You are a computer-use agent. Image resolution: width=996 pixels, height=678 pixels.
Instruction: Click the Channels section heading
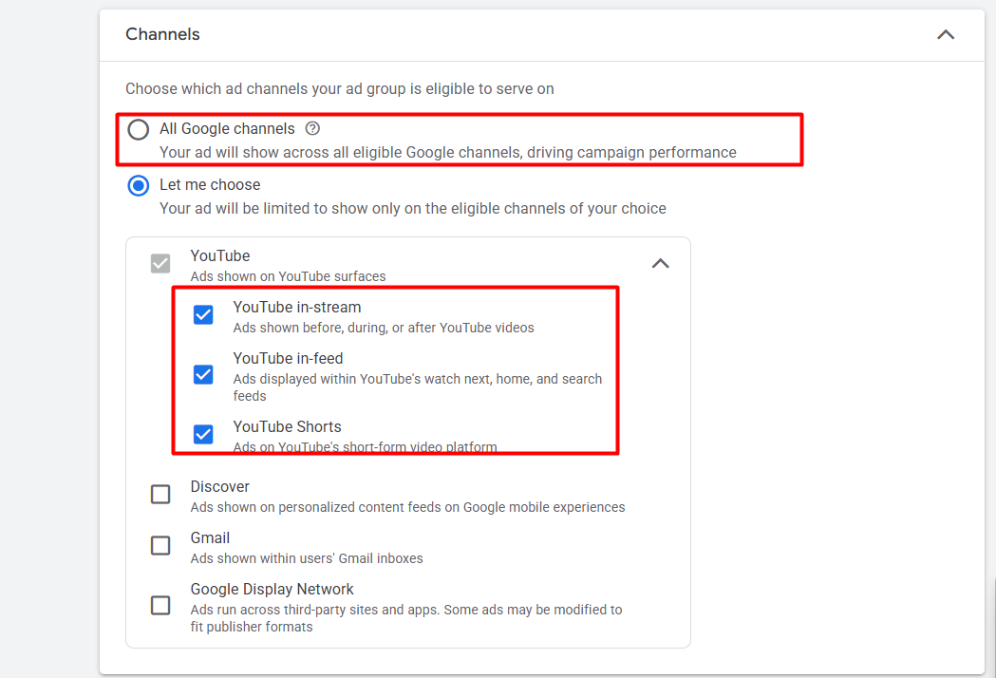coord(162,34)
